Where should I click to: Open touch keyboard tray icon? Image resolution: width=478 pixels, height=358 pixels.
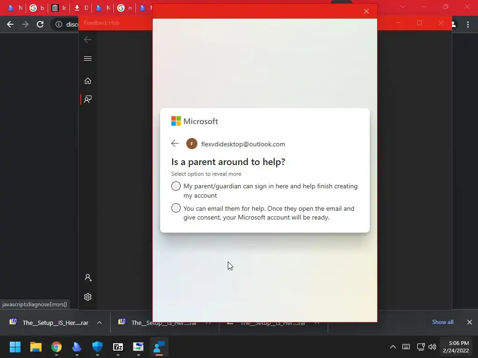pyautogui.click(x=406, y=347)
